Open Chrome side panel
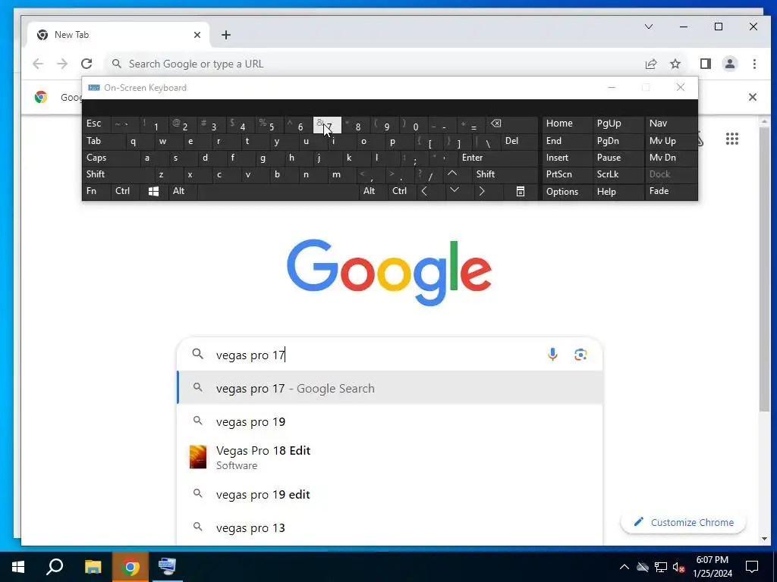Image resolution: width=777 pixels, height=582 pixels. [706, 64]
